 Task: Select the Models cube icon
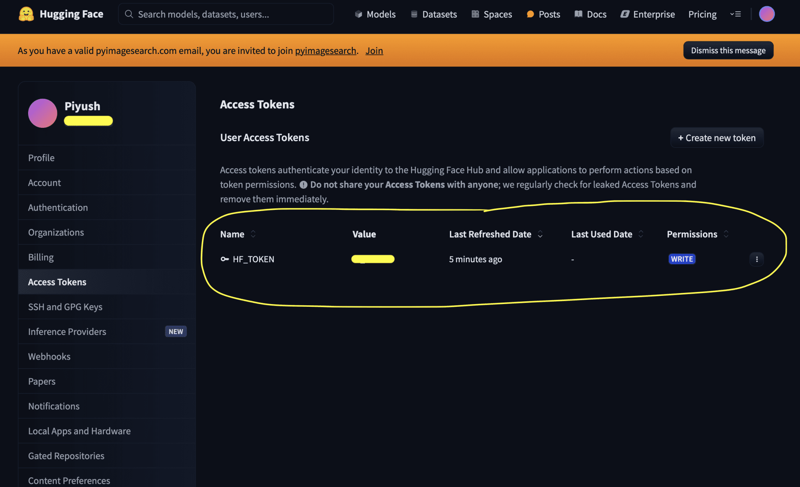point(358,14)
